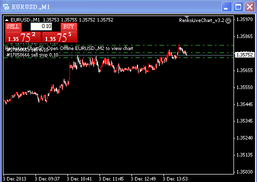Click the sell bid price 1.35752 tile
This screenshot has height=182, width=257.
(23, 37)
